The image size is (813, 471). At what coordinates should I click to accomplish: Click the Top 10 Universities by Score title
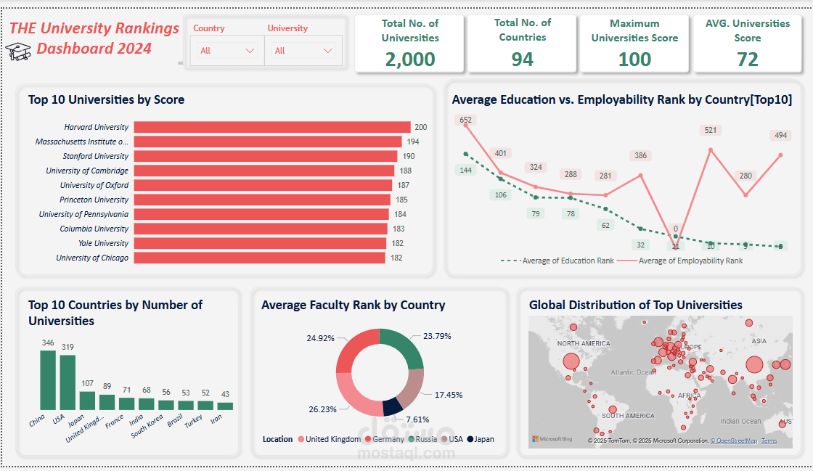[106, 100]
